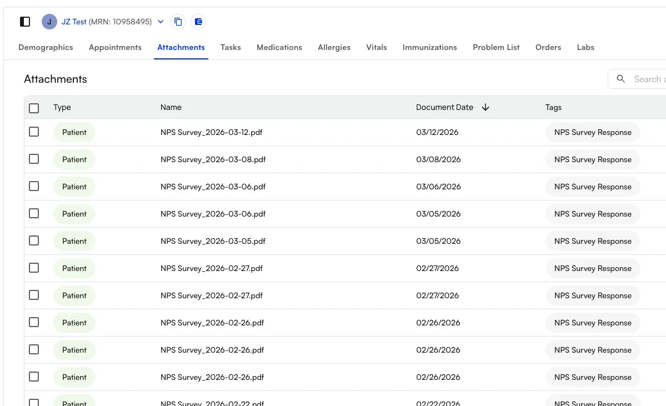Expand the JZ Test patient dropdown chevron
The height and width of the screenshot is (406, 666).
(161, 22)
